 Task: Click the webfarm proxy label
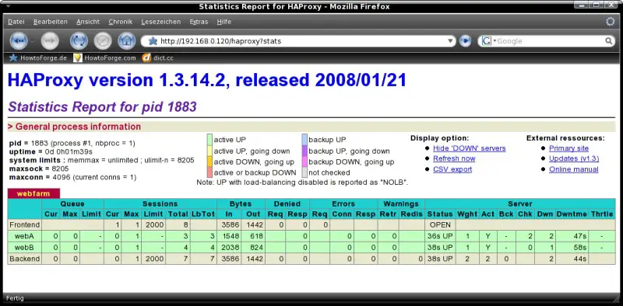click(x=33, y=194)
